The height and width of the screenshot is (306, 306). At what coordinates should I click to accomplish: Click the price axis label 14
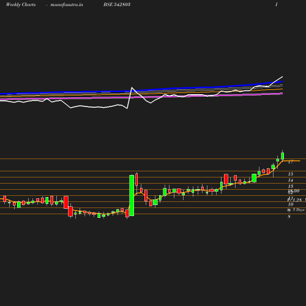click(x=291, y=180)
